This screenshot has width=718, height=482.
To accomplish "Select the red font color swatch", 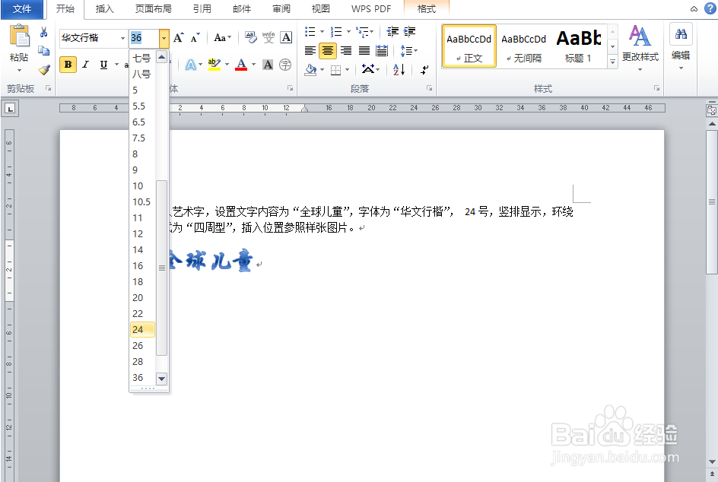I will tap(241, 64).
